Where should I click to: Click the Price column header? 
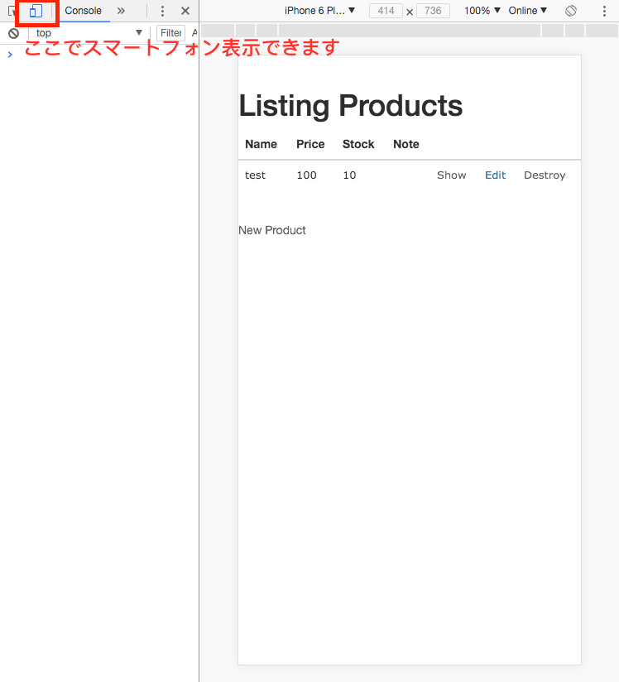click(x=310, y=144)
